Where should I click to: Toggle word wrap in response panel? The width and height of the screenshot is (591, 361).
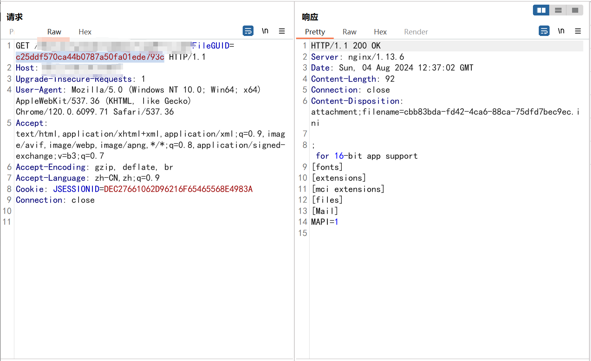544,31
